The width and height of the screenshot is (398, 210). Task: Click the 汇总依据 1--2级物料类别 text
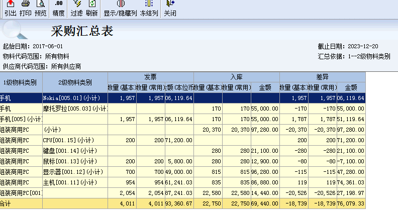pos(354,56)
